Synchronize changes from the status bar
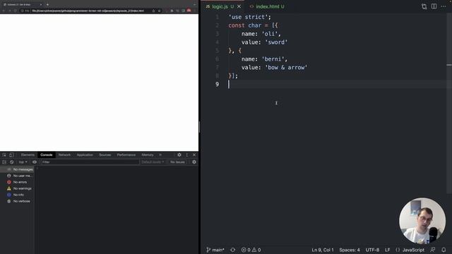The height and width of the screenshot is (254, 452). point(232,250)
